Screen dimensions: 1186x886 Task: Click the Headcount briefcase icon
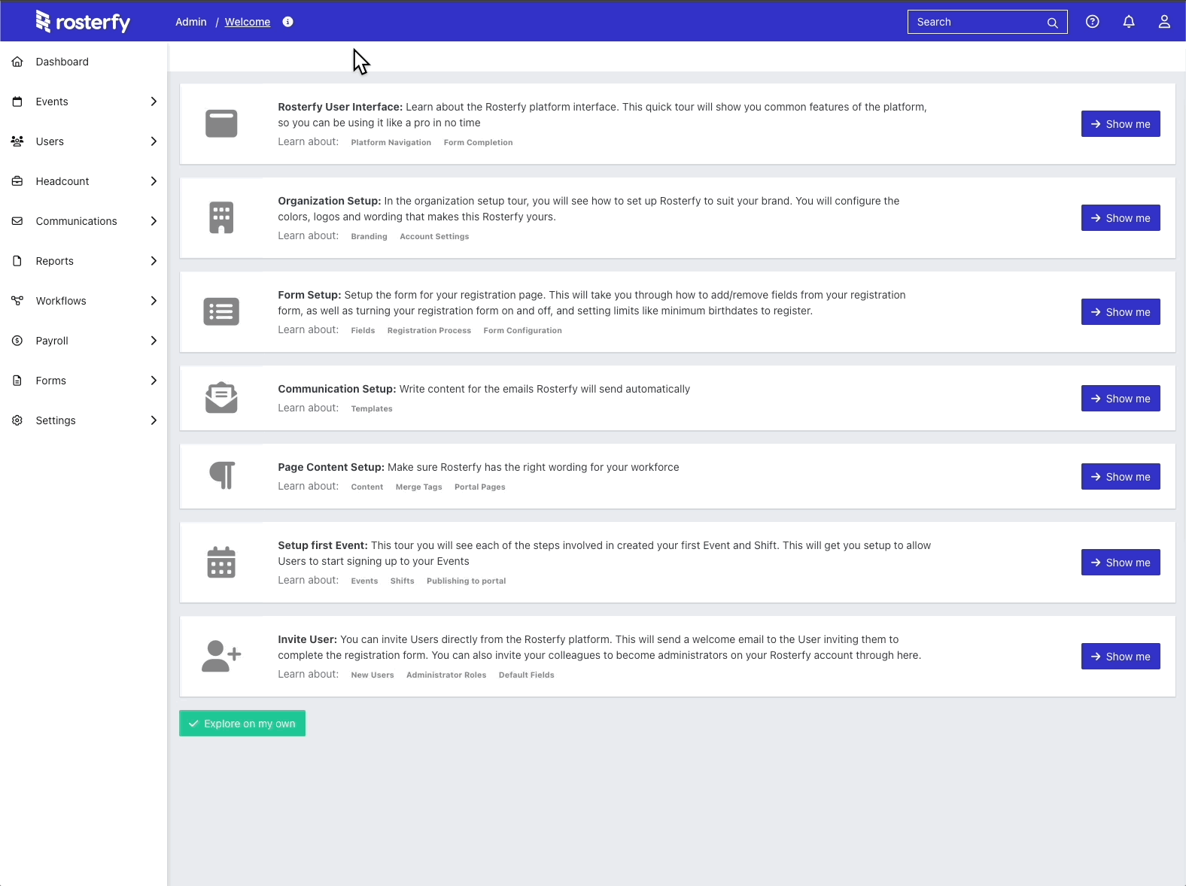pyautogui.click(x=17, y=181)
